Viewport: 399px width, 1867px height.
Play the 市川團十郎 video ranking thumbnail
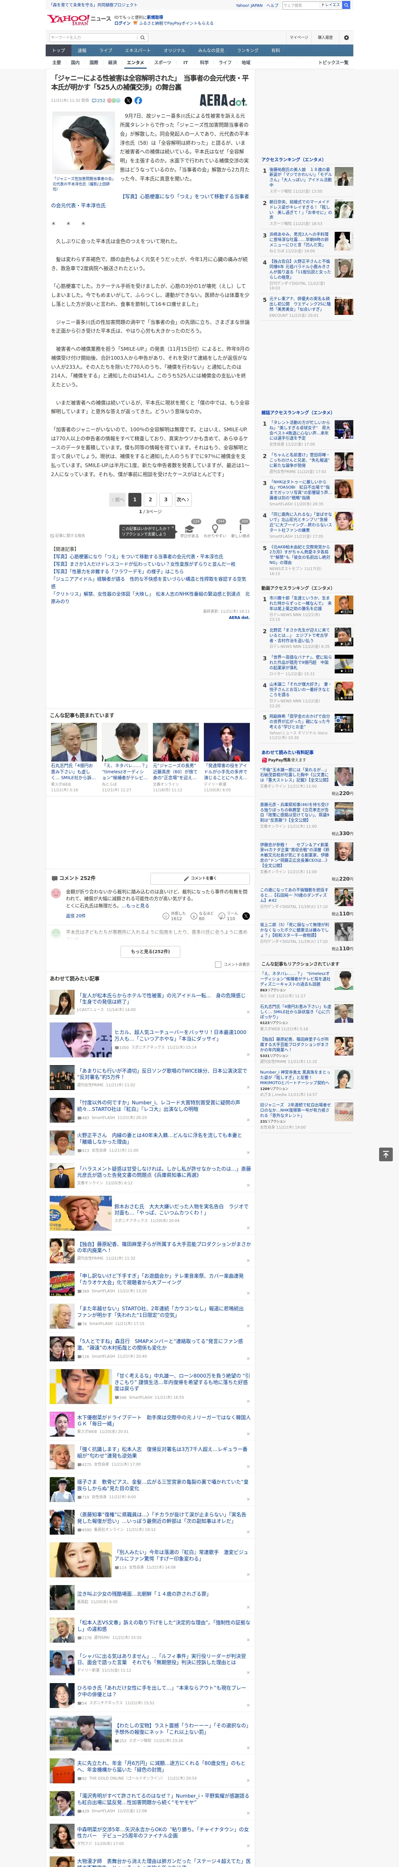coord(344,605)
